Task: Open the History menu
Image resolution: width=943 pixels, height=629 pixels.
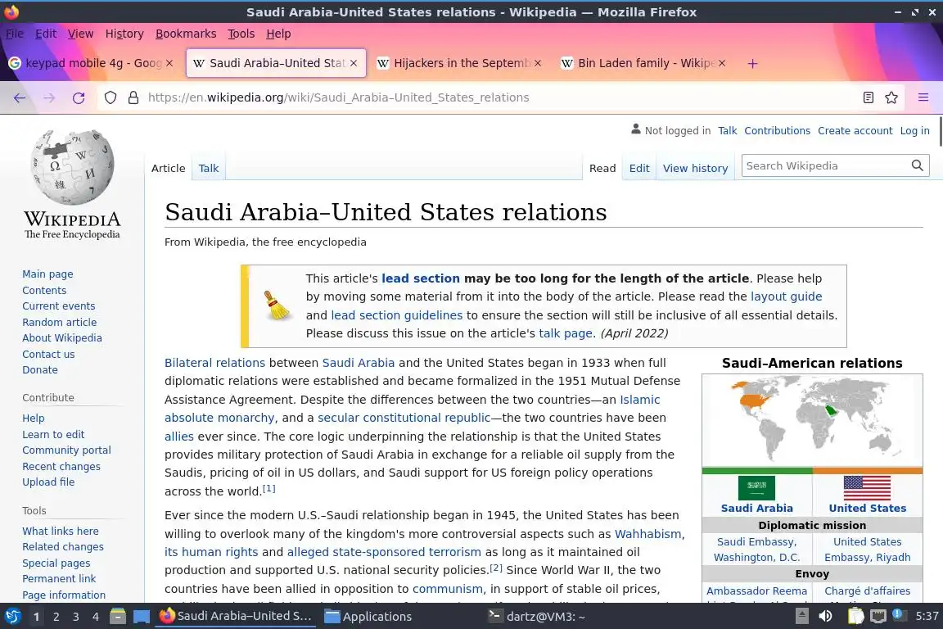Action: 124,34
